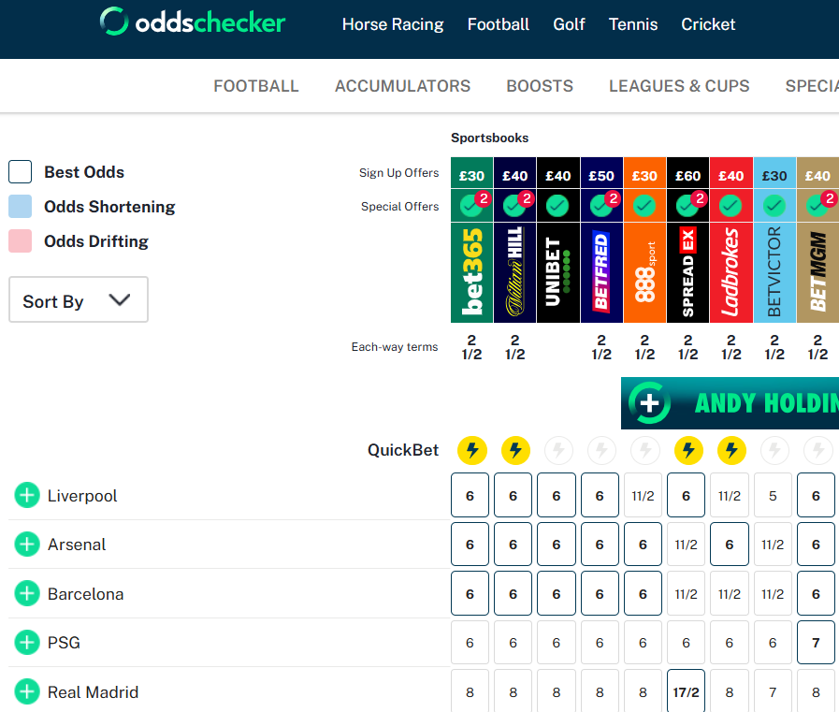The width and height of the screenshot is (839, 712).
Task: Pick PSG odds 7 at BetMGM
Action: [816, 643]
